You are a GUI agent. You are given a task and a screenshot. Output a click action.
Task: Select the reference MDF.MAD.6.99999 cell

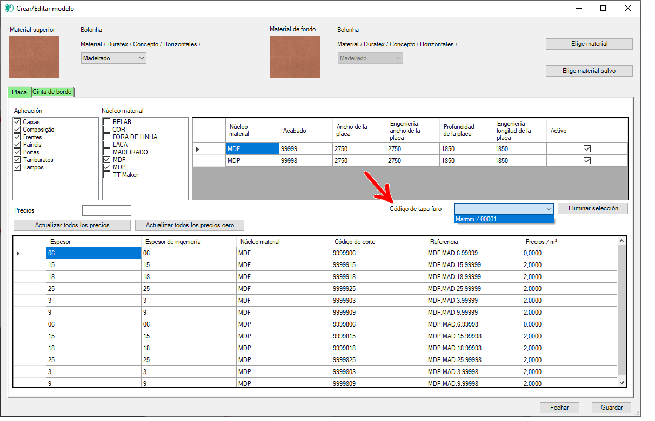474,253
